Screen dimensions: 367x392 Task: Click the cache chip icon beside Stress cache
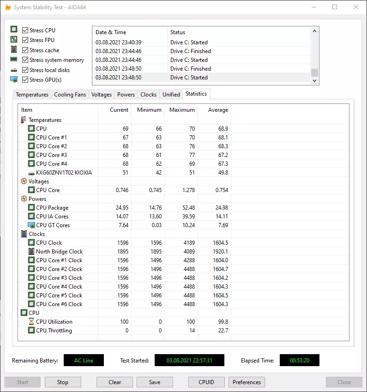coord(14,49)
